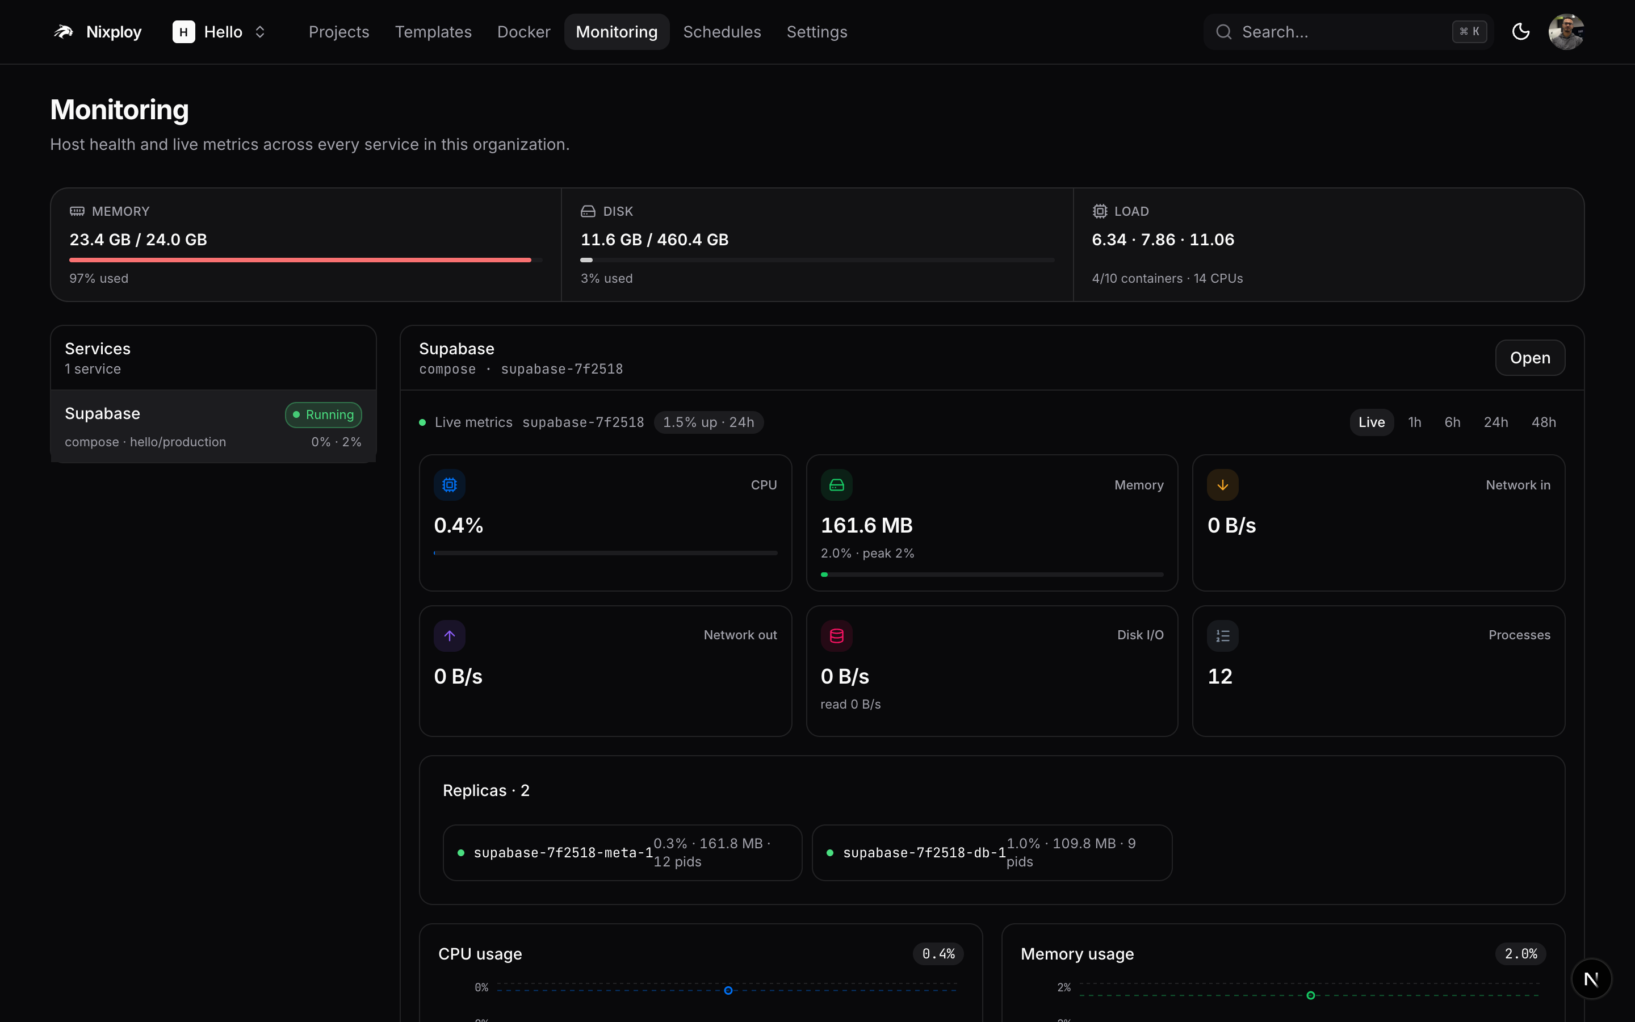The image size is (1635, 1022).
Task: Click the service memory card progress bar
Action: click(992, 575)
